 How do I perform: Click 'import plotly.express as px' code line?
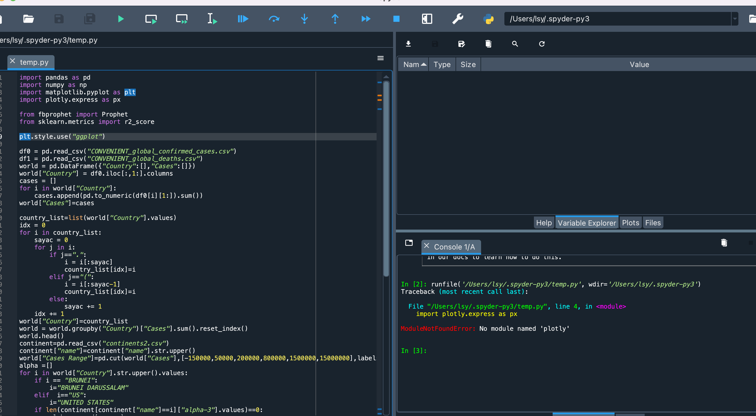(70, 100)
